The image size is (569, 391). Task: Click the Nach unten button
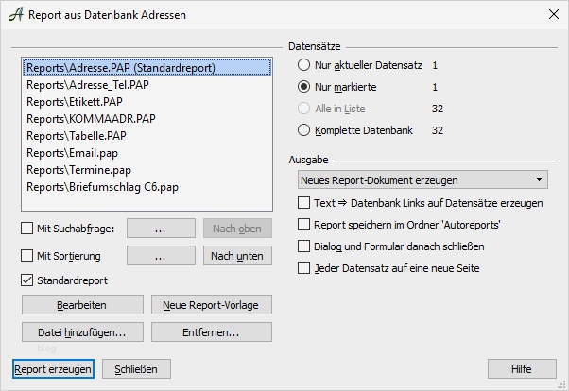click(236, 255)
